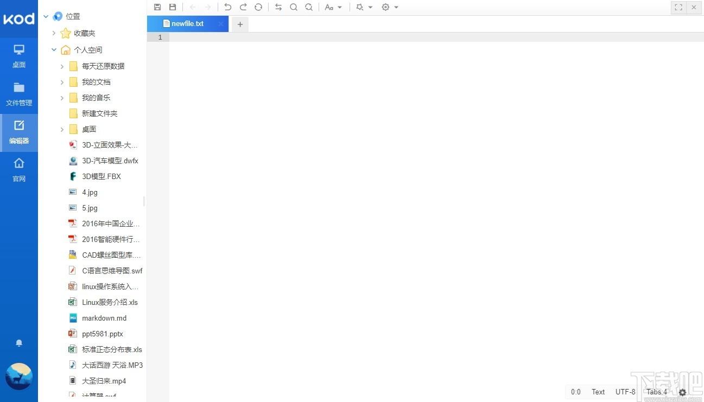Change the Tabs:4 indentation setting

click(657, 392)
